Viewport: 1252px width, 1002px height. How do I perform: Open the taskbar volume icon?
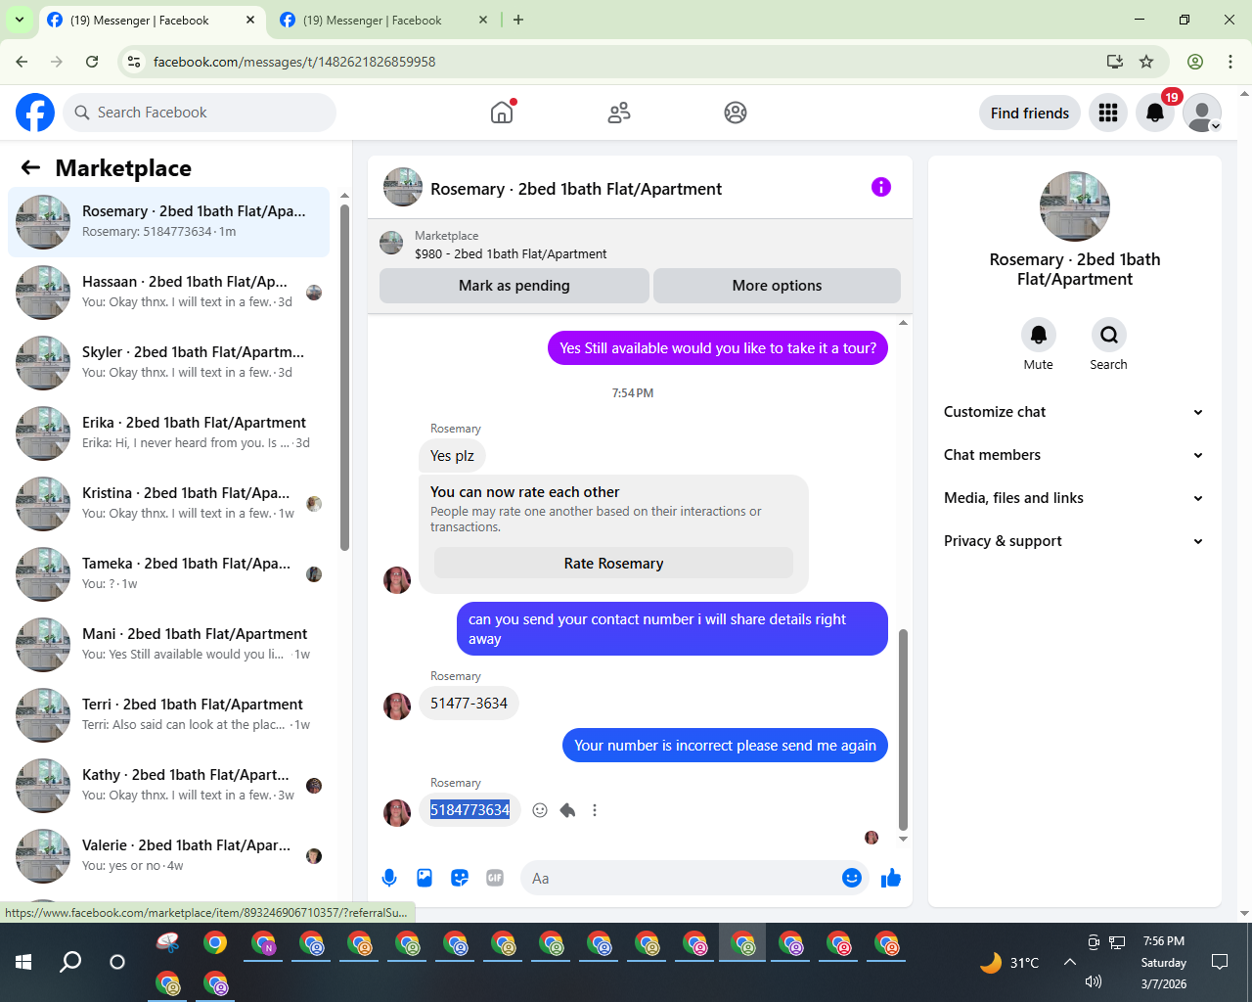click(1094, 981)
